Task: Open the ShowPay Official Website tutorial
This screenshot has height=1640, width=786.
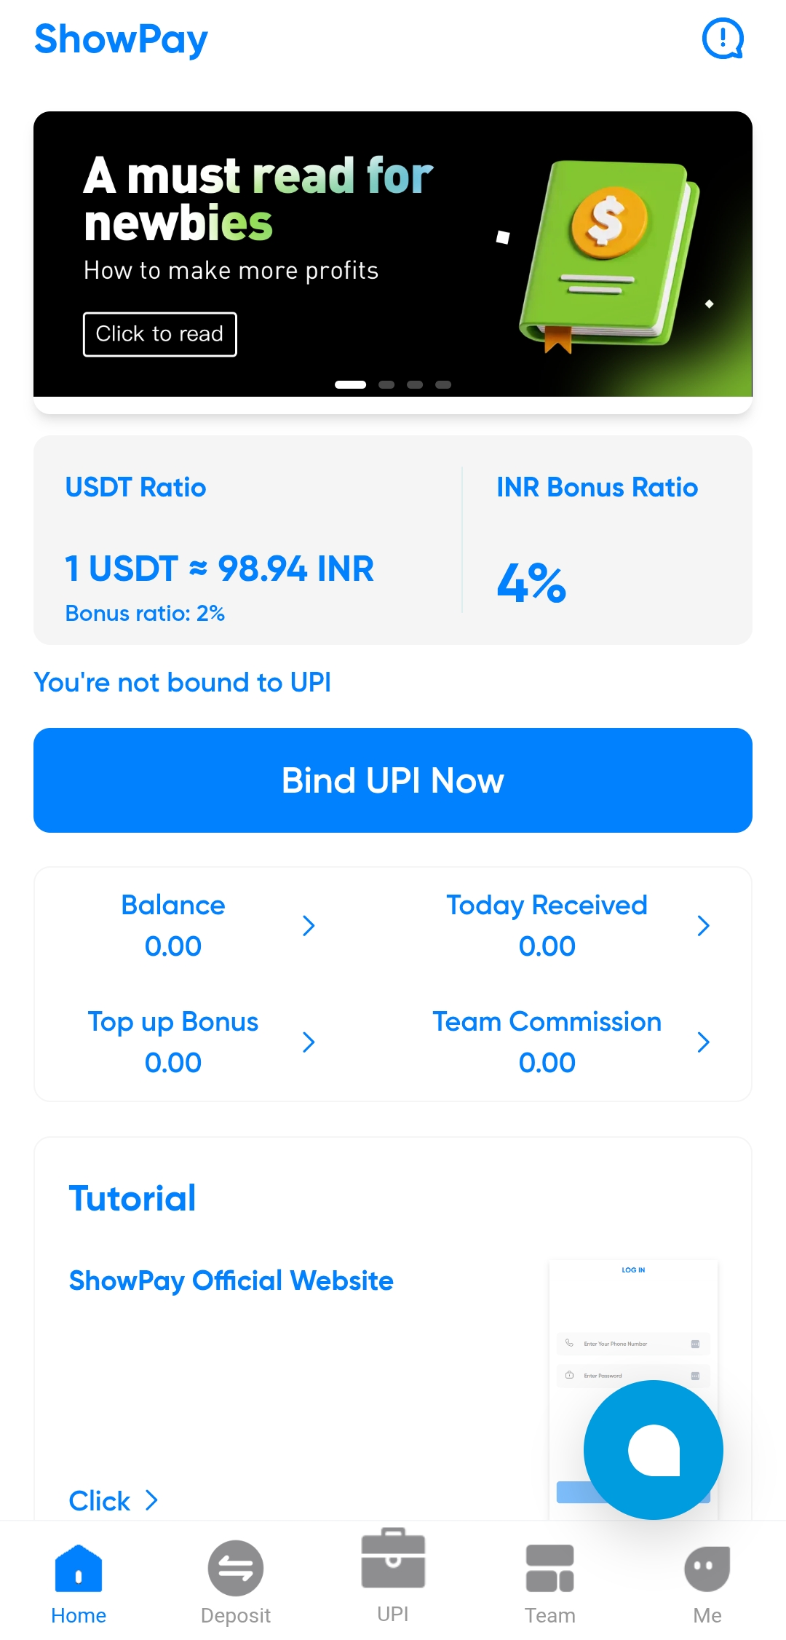Action: [231, 1280]
